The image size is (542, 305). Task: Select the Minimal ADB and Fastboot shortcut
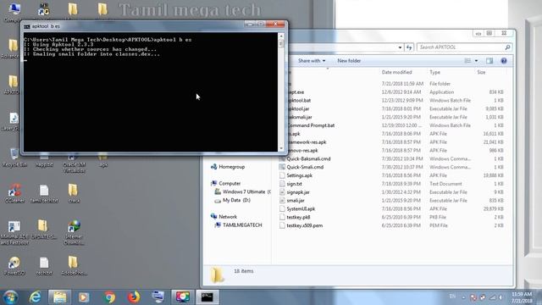(x=14, y=232)
